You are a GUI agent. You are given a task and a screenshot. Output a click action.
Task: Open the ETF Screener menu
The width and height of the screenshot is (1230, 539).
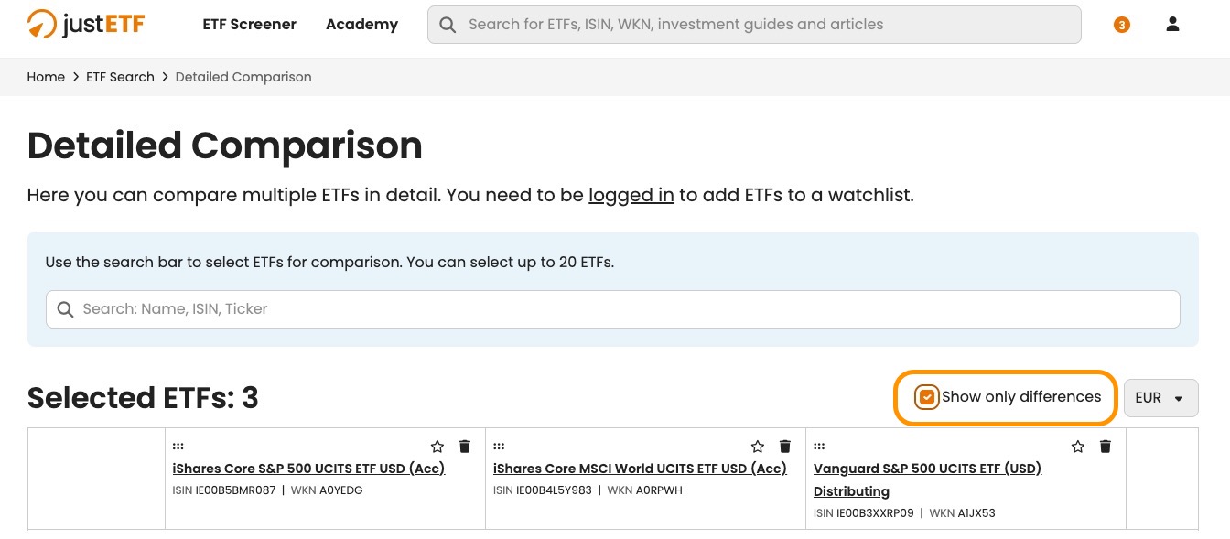(249, 25)
